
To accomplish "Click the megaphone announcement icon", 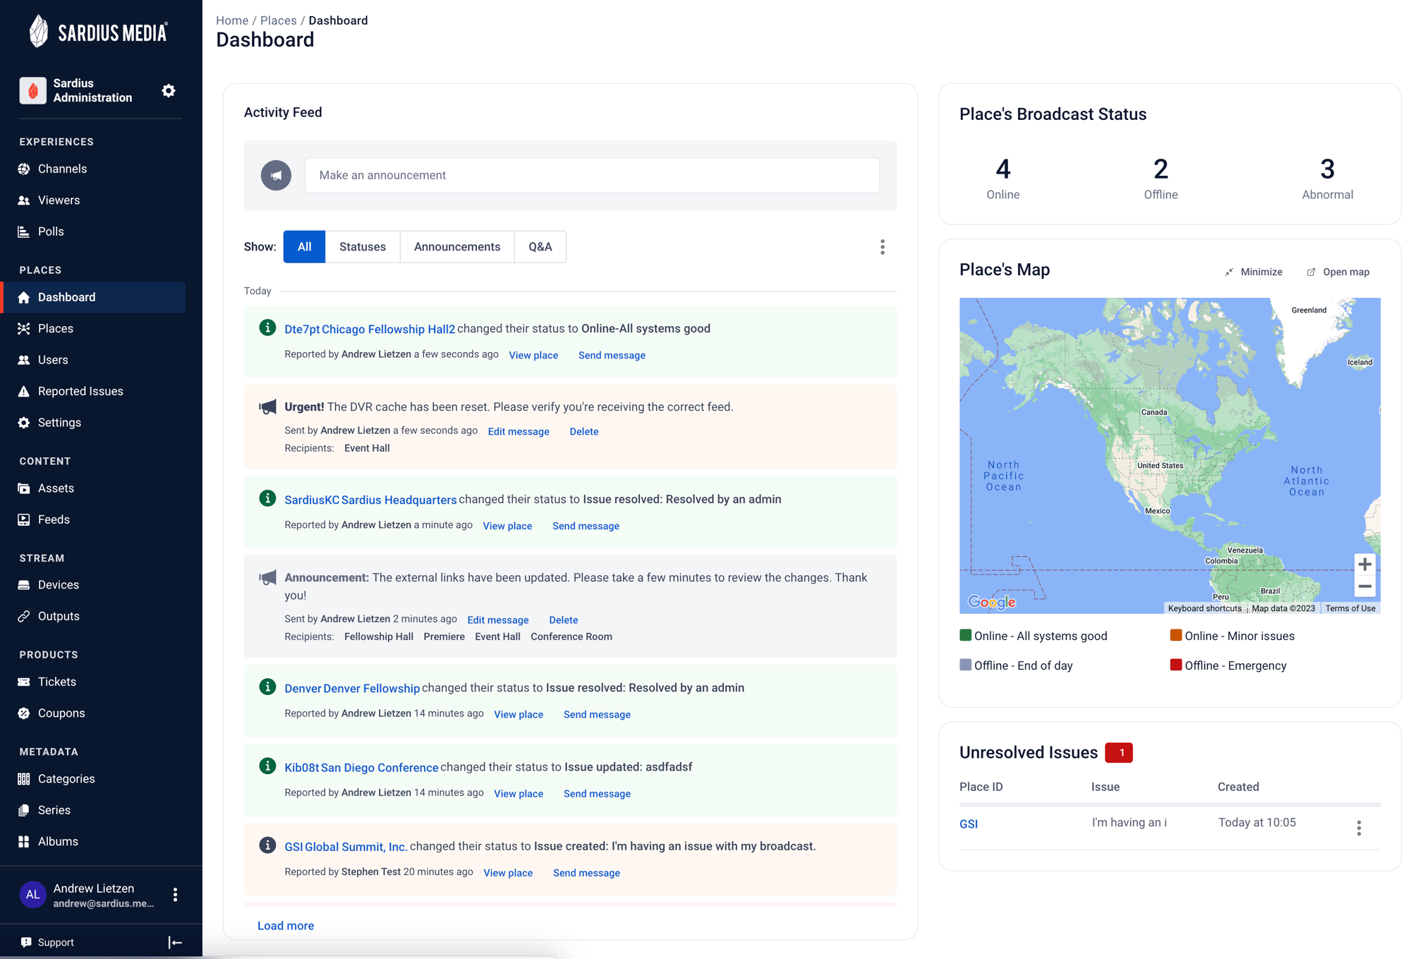I will click(x=276, y=175).
